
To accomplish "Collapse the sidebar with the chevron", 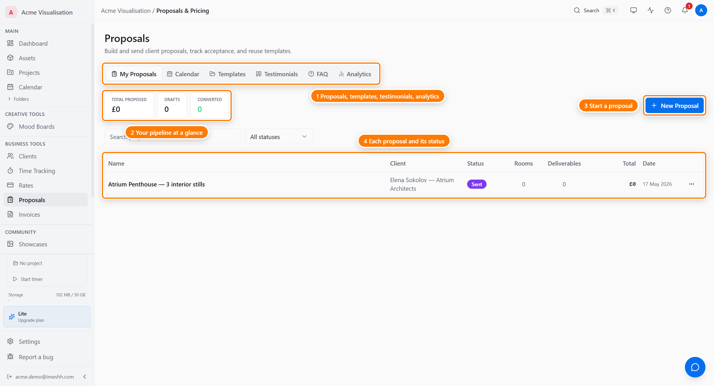I will [x=84, y=377].
